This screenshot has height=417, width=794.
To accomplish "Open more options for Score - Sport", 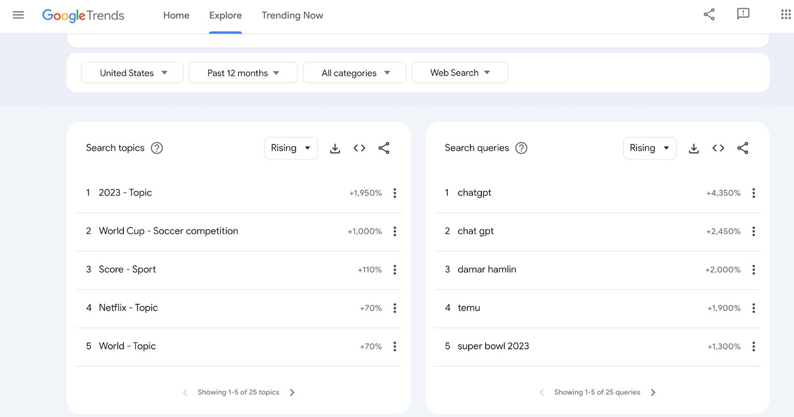I will click(395, 270).
